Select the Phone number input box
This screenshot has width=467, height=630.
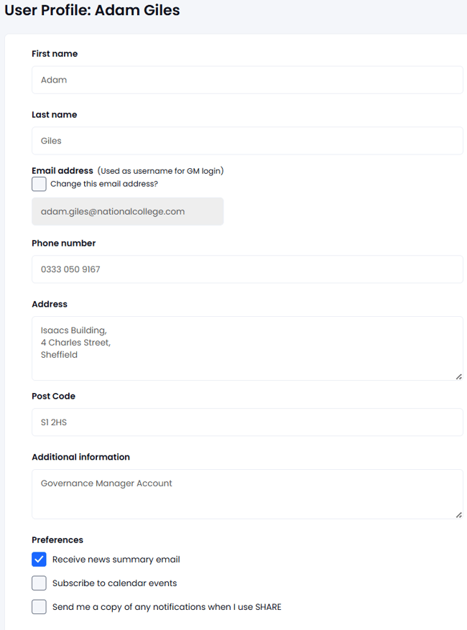[247, 269]
